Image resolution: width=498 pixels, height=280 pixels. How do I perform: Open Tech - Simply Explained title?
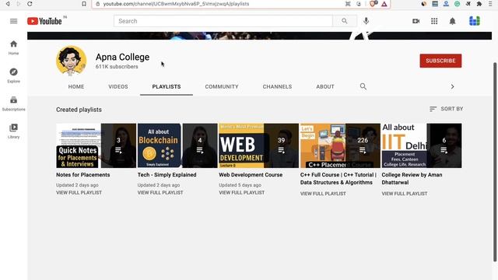(x=167, y=175)
